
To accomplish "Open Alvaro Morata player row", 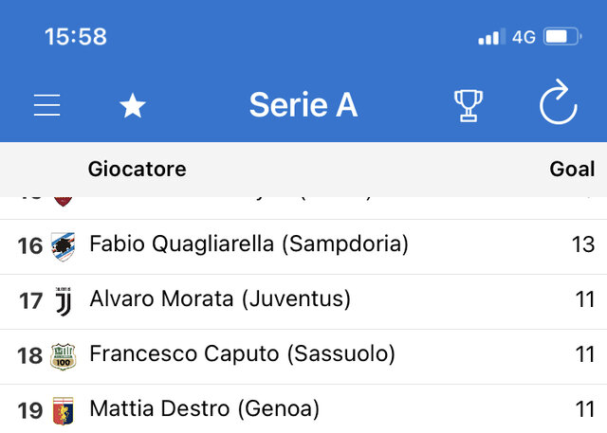I will coord(303,301).
